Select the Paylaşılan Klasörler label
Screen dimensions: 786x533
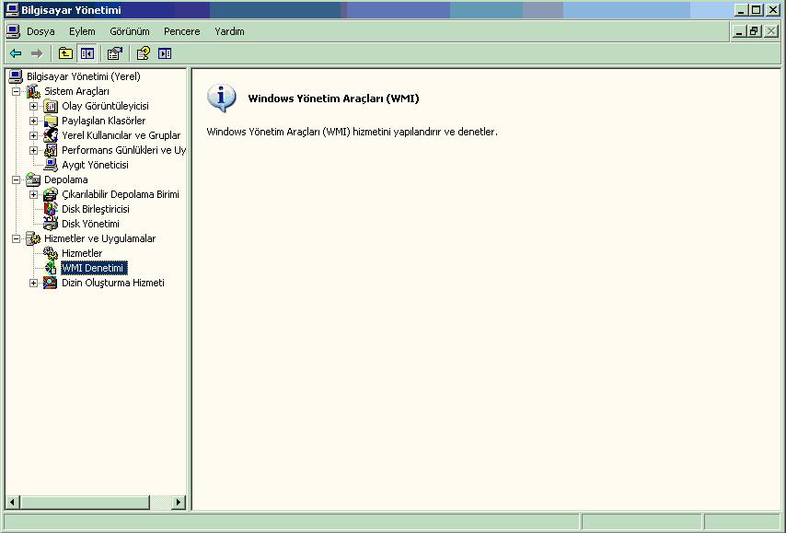point(104,121)
